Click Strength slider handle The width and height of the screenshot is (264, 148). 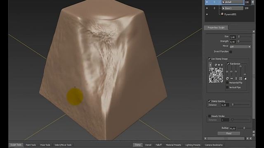pyautogui.click(x=238, y=41)
